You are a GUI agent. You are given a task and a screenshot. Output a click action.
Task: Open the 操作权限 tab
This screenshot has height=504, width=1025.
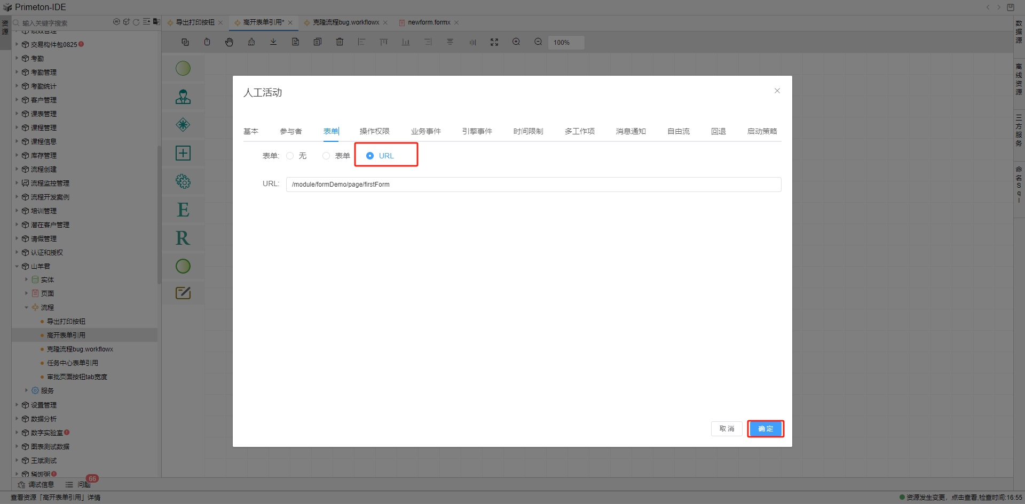[374, 131]
